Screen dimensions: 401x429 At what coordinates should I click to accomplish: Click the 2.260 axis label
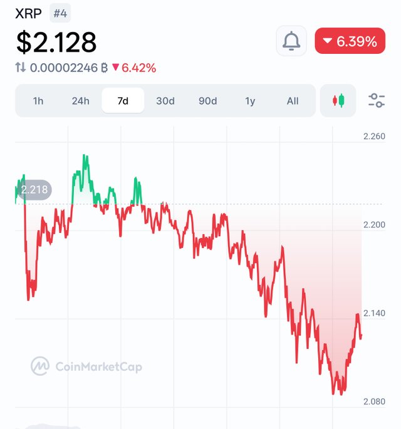pyautogui.click(x=374, y=137)
